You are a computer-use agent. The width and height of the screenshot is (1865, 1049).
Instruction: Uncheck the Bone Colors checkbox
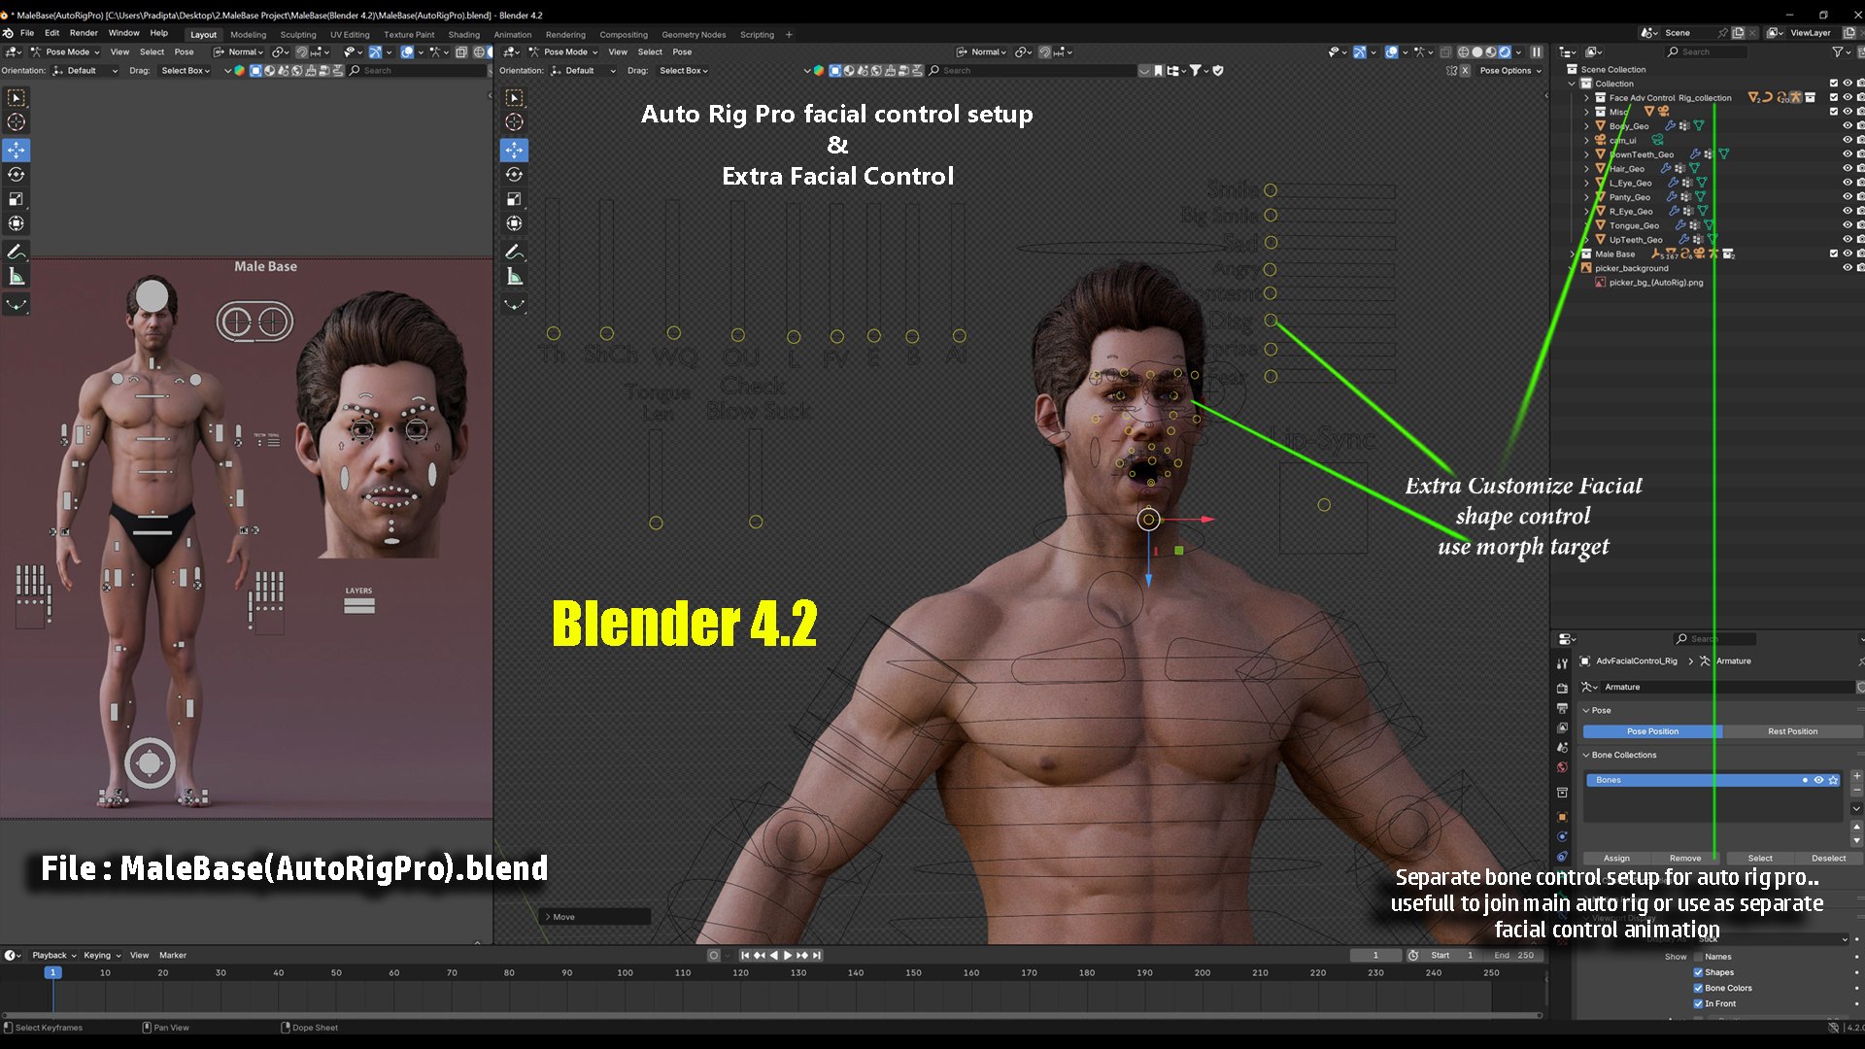pos(1698,988)
